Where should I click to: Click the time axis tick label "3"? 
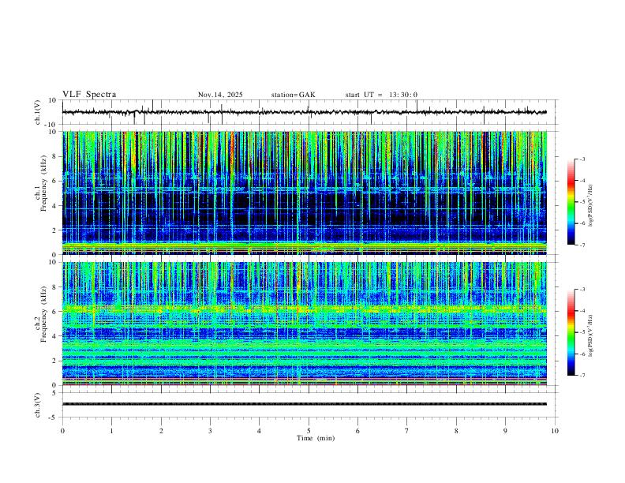pos(210,431)
